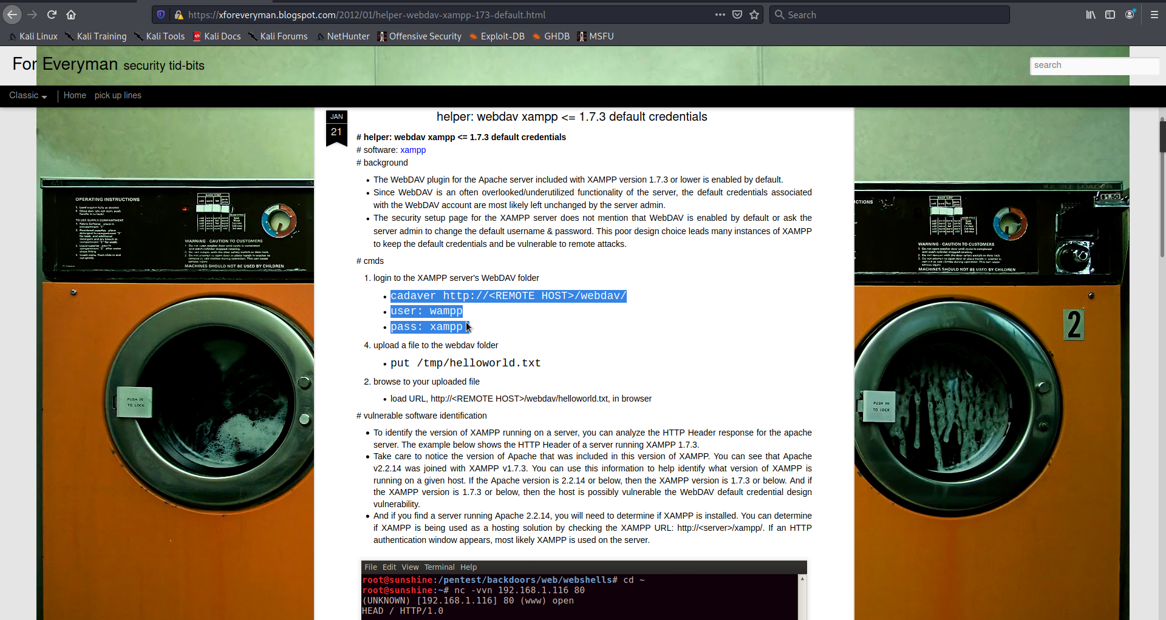This screenshot has width=1166, height=620.
Task: Reload the current page
Action: tap(52, 15)
